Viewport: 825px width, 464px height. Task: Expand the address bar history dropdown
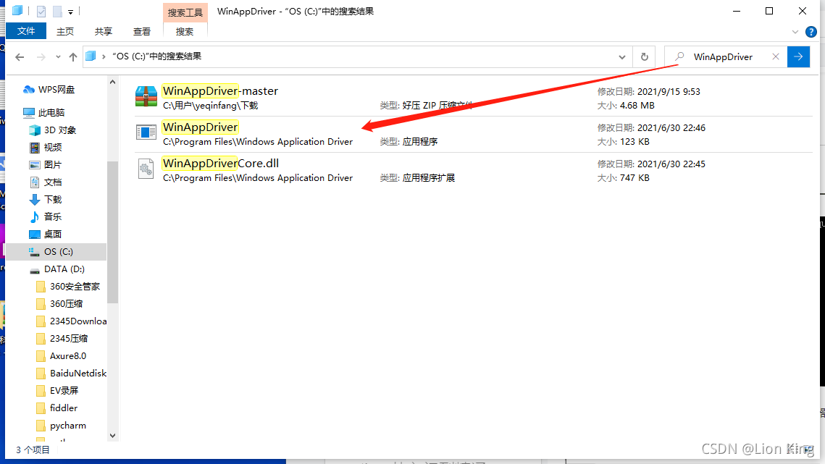tap(622, 56)
